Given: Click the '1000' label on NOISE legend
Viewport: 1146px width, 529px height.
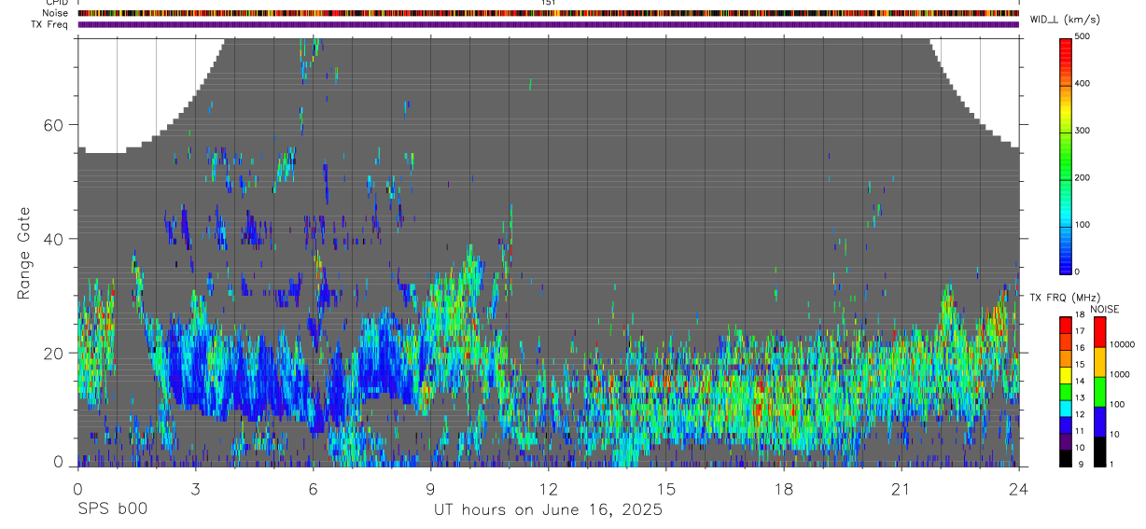Looking at the screenshot, I should click(x=1120, y=374).
